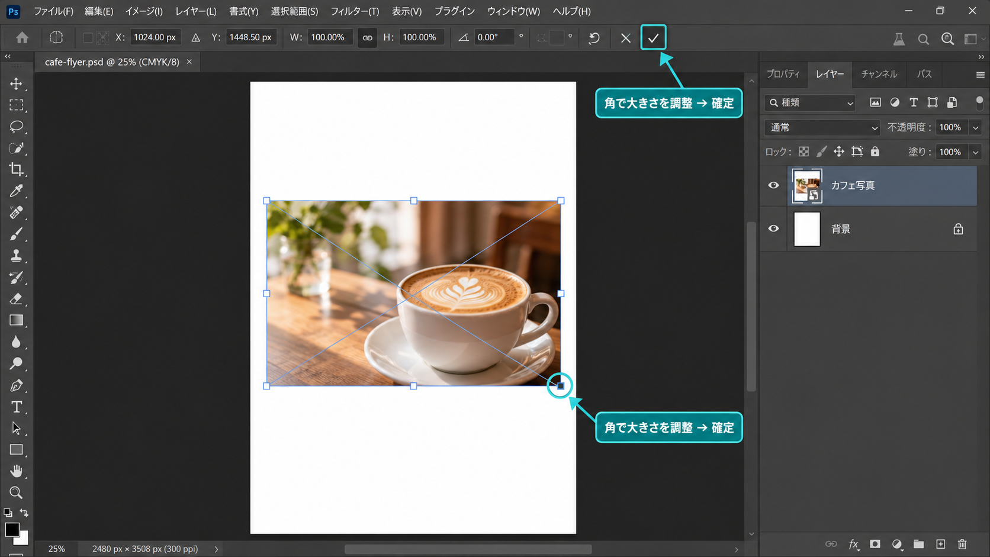The height and width of the screenshot is (557, 990).
Task: Switch to the プロパティ tab
Action: pos(783,74)
